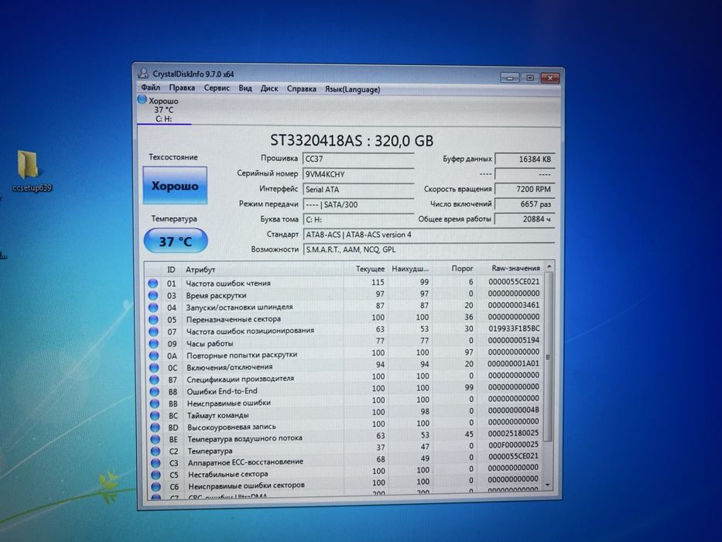Click the scroll down arrow of attribute list
Screen dimensions: 722x542
coord(547,485)
